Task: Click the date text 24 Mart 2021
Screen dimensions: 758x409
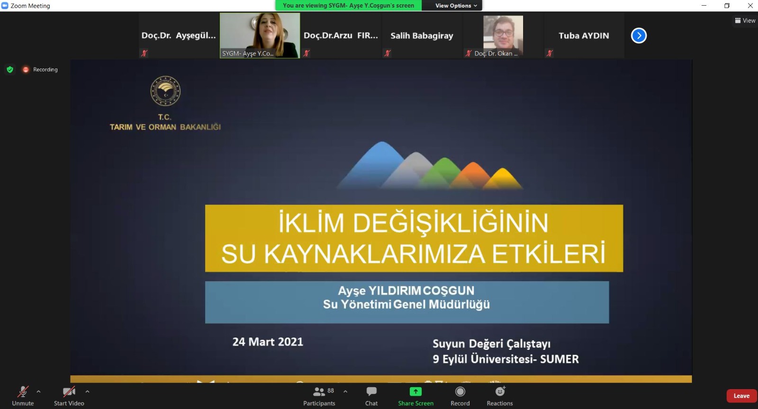Action: (268, 342)
